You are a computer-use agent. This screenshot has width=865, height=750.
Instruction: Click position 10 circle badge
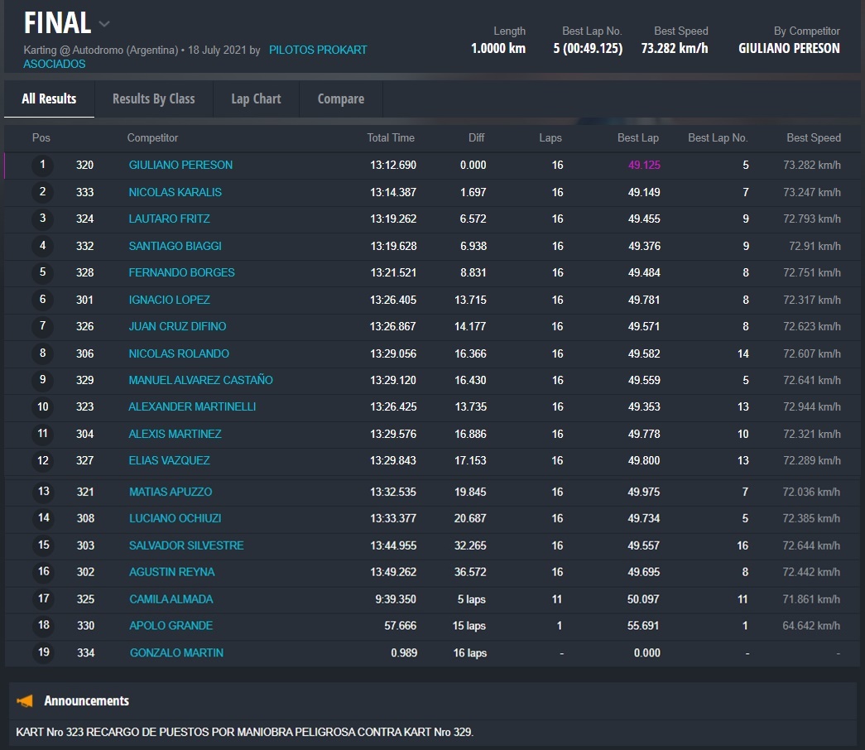pyautogui.click(x=42, y=406)
